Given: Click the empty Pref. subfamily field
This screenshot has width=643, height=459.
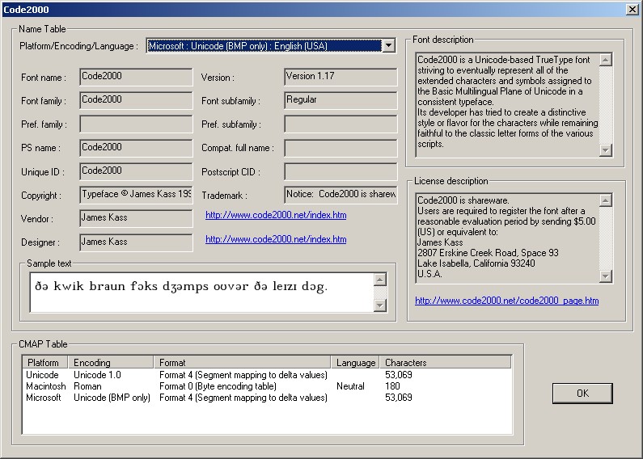Looking at the screenshot, I should (341, 124).
